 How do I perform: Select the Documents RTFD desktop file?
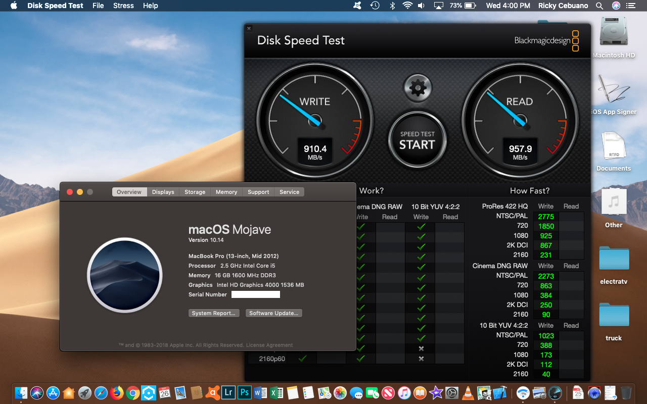point(614,151)
